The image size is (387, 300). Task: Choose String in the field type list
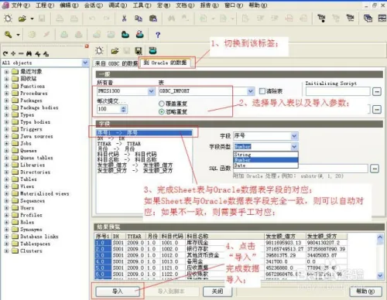pyautogui.click(x=265, y=155)
